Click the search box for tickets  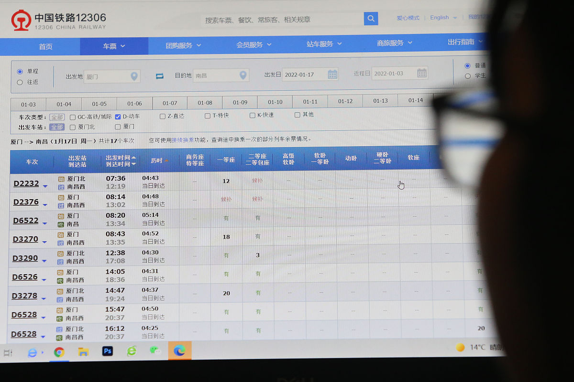tap(282, 20)
